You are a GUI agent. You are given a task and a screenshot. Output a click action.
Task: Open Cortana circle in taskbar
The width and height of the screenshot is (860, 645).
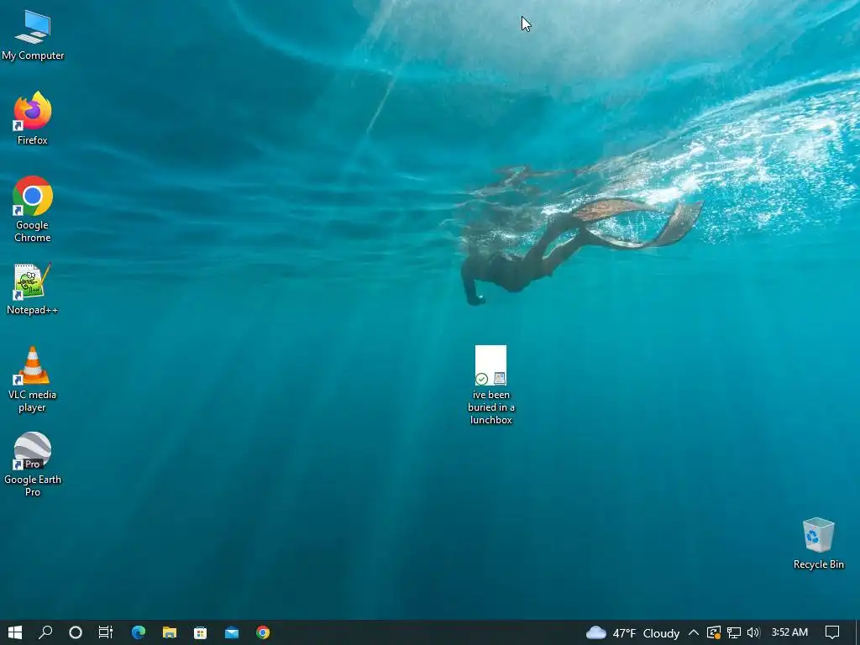click(x=76, y=632)
